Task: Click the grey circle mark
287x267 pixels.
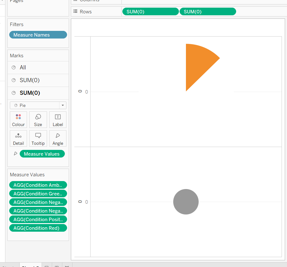Action: pyautogui.click(x=186, y=202)
